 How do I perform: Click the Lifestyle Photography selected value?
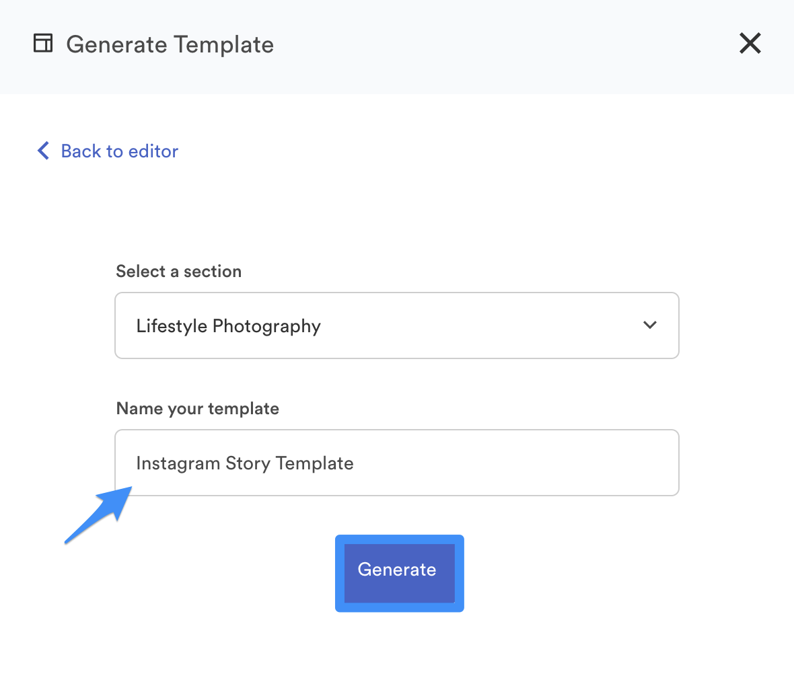tap(228, 326)
